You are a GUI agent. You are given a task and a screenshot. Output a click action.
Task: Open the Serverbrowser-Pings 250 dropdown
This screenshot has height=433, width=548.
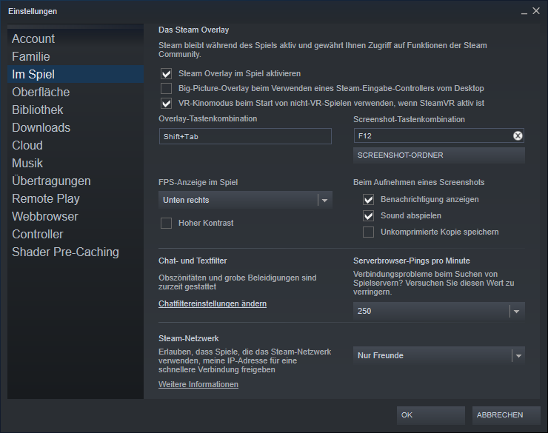coord(438,311)
